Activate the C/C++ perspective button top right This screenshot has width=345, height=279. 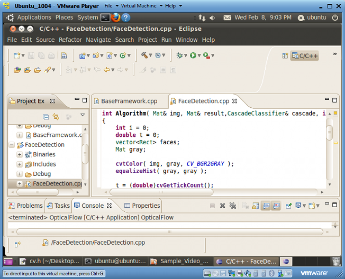pos(304,56)
